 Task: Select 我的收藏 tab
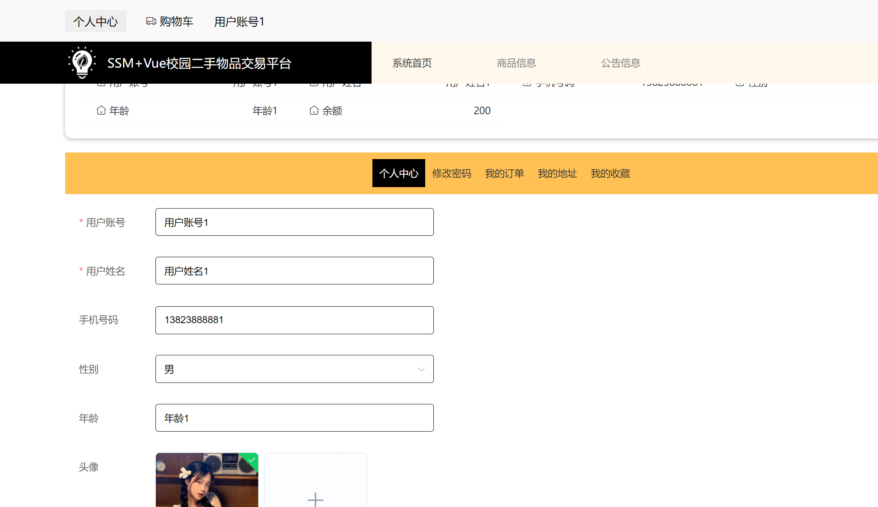tap(610, 174)
